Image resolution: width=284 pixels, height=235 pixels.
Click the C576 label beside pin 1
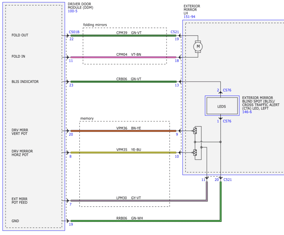pos(227,121)
